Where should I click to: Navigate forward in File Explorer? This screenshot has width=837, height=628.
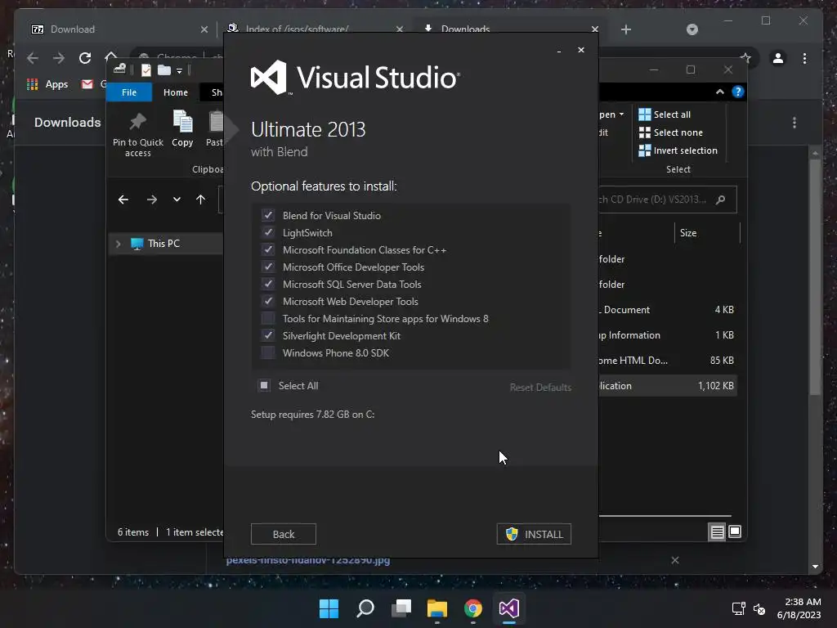pos(152,200)
